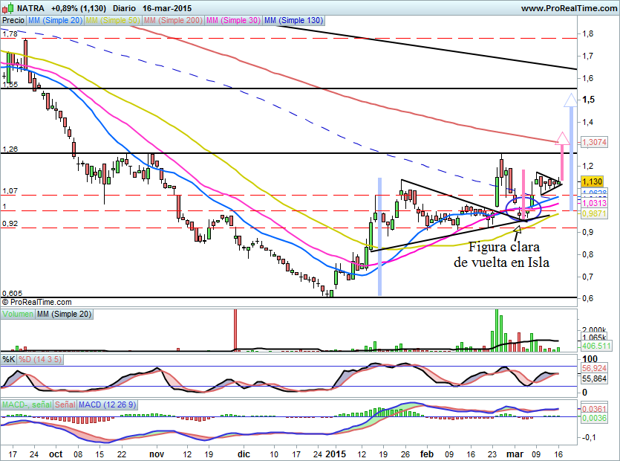Click the Señal label in MACD panel
The image size is (620, 461).
[65, 404]
